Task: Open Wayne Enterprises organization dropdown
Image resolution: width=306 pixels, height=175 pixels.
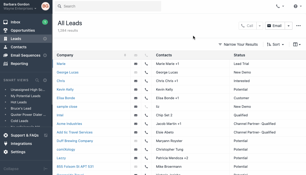Action: click(x=20, y=9)
